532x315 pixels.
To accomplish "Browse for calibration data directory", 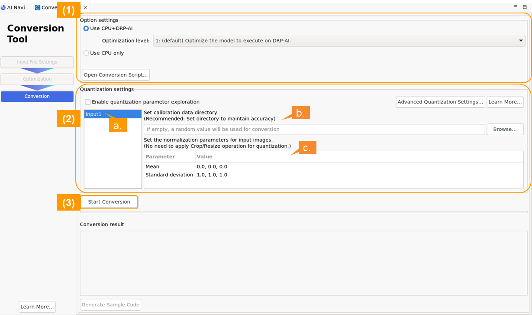I will pyautogui.click(x=505, y=129).
